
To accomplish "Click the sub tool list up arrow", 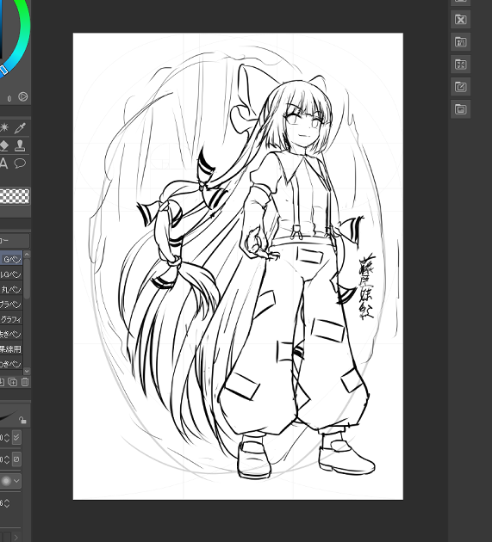I will pos(27,255).
